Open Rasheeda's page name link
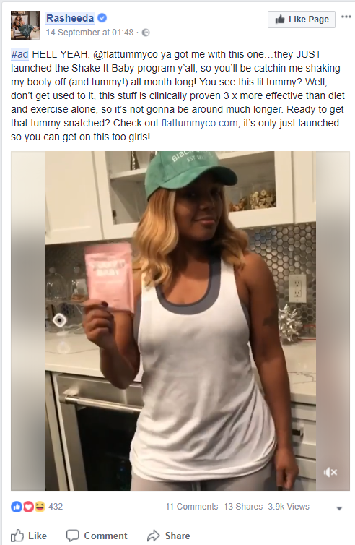Screen dimensions: 355x545 point(70,18)
